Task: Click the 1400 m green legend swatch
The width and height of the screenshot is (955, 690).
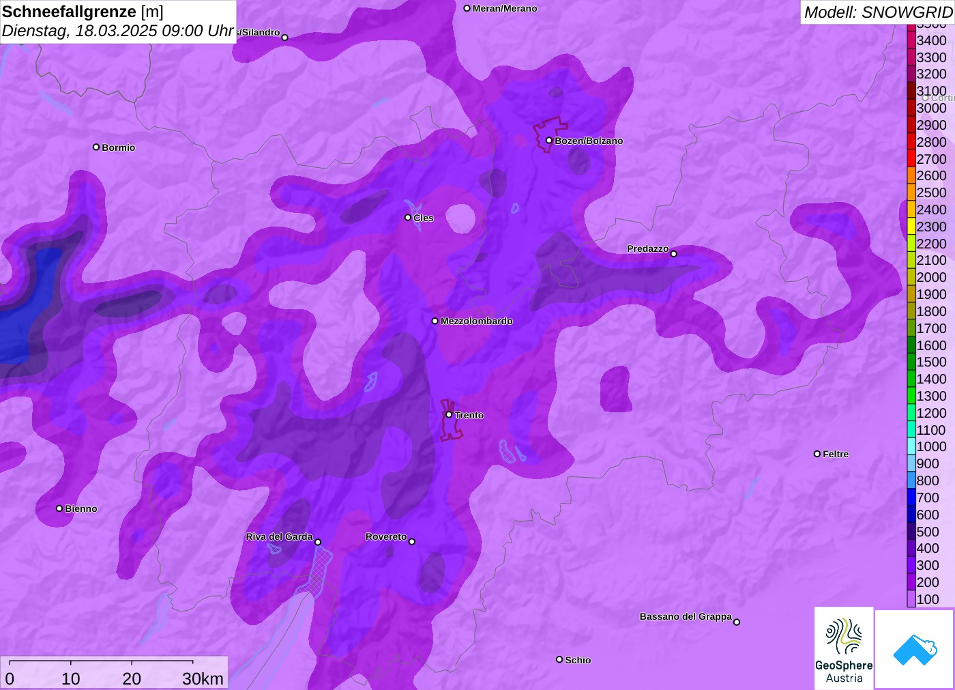Action: point(911,379)
